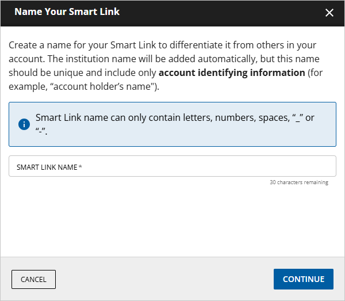
Task: Hit the blue Continue button
Action: [x=303, y=279]
